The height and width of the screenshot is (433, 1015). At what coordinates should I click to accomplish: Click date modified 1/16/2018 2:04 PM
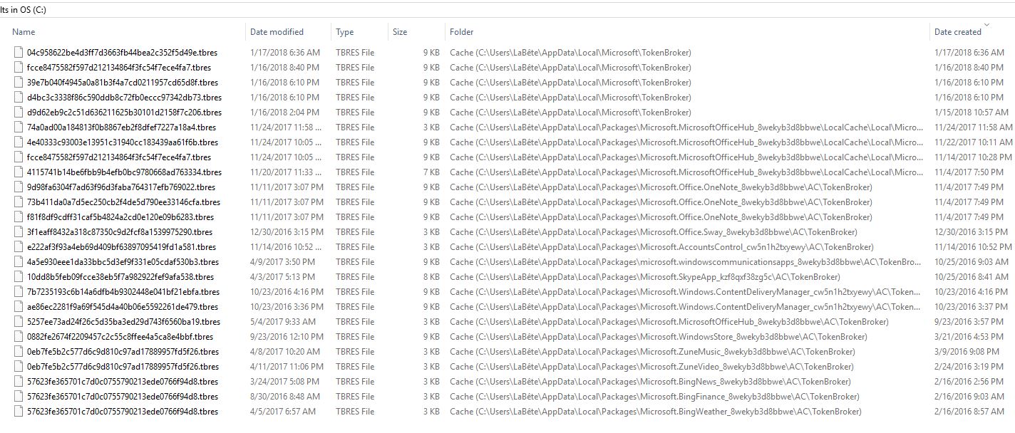tap(285, 113)
